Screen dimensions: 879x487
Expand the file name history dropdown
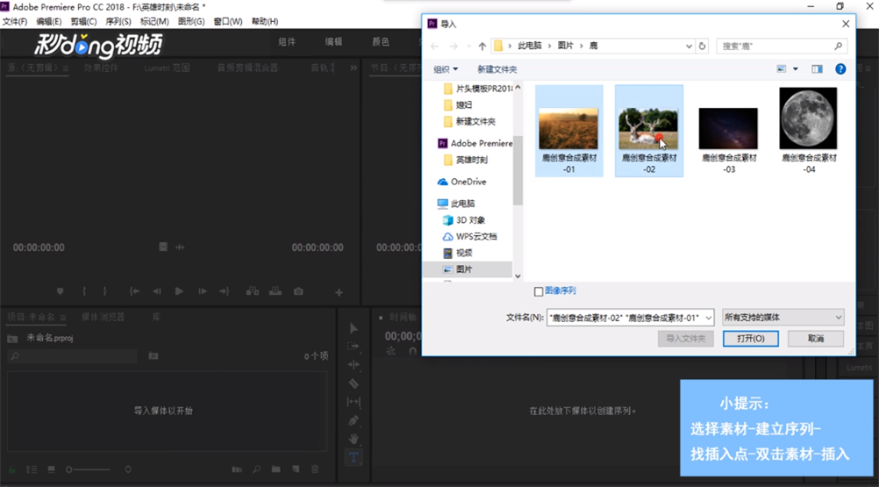click(709, 318)
